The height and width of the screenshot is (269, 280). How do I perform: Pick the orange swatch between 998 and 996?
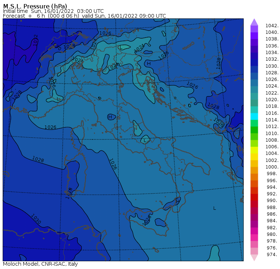[254, 177]
